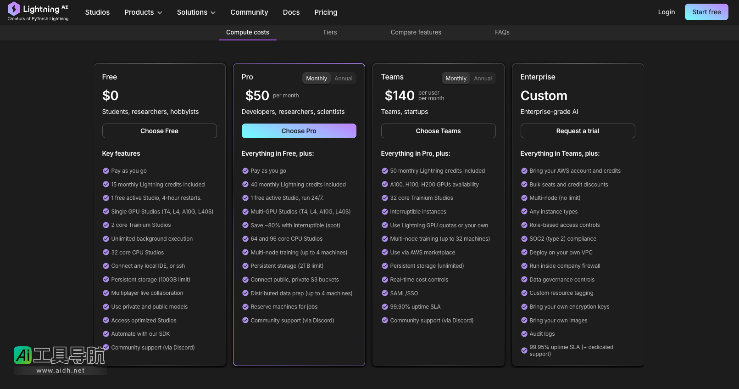Switch Teams plan billing to Annual
The width and height of the screenshot is (739, 389).
[483, 79]
